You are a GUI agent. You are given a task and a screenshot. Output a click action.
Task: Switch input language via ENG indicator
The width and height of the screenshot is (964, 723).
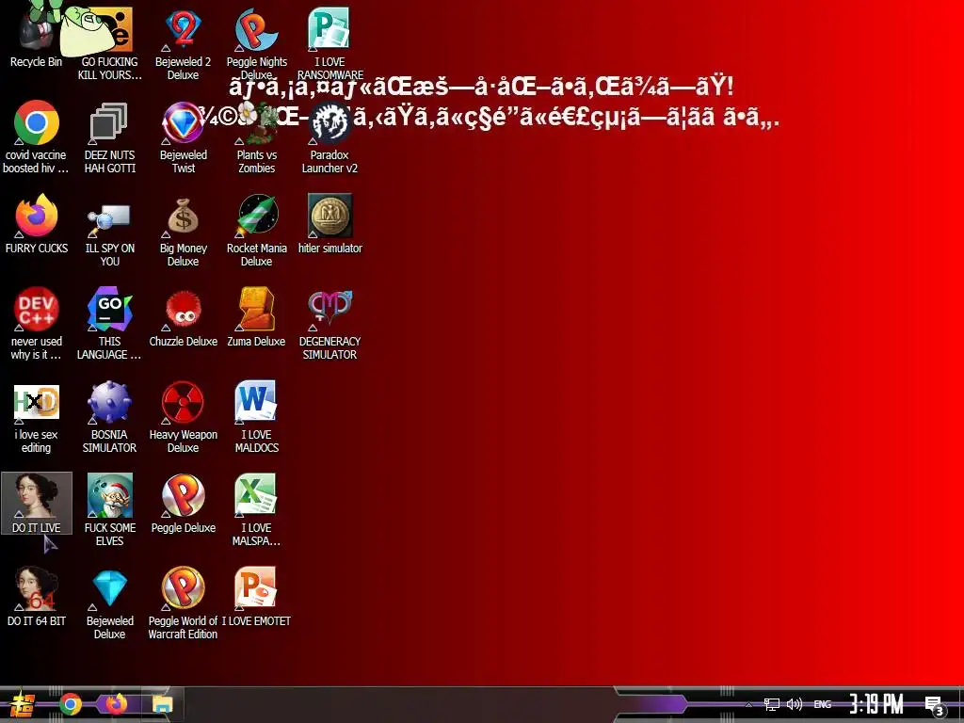pos(822,705)
